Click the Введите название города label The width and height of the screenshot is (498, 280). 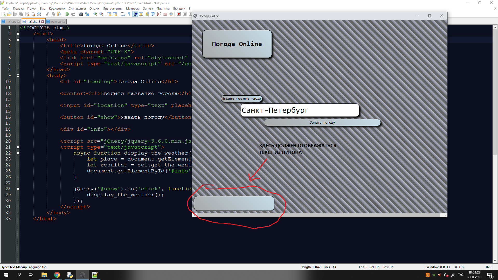(241, 99)
